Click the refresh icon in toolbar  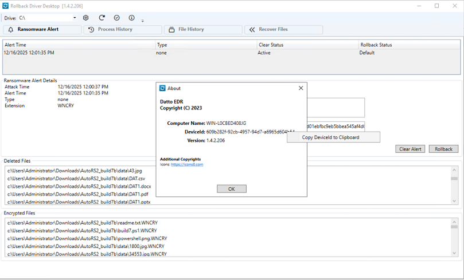pos(102,18)
